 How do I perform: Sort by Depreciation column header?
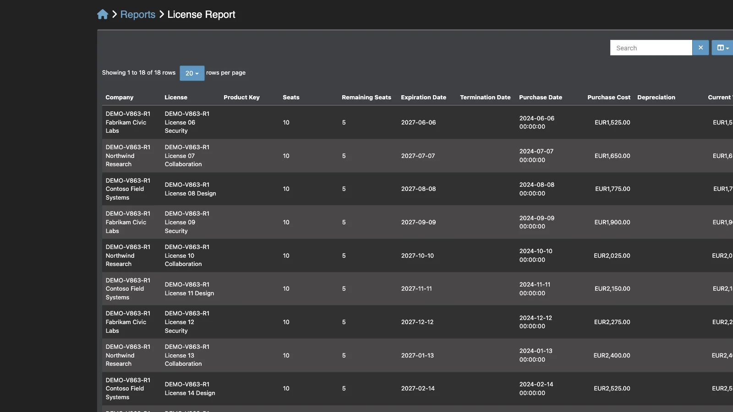656,98
